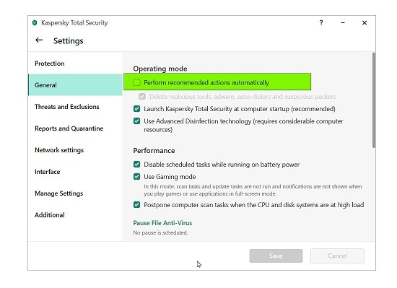This screenshot has height=288, width=397.
Task: Click the Gaming mode description text
Action: [x=253, y=190]
